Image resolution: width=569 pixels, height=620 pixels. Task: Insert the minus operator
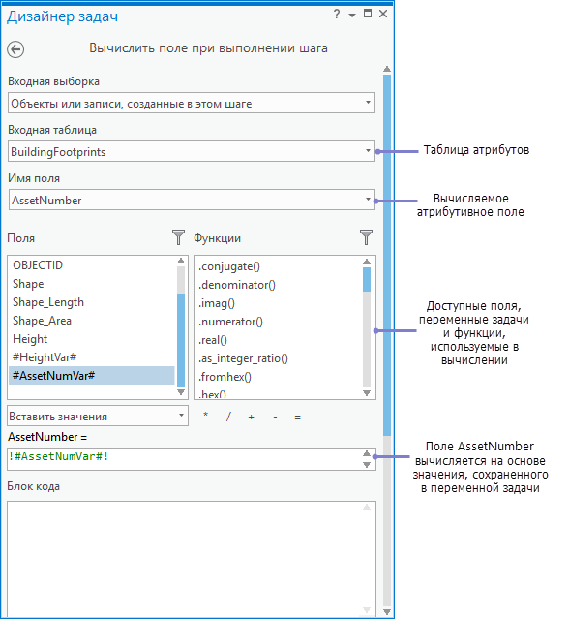click(275, 417)
